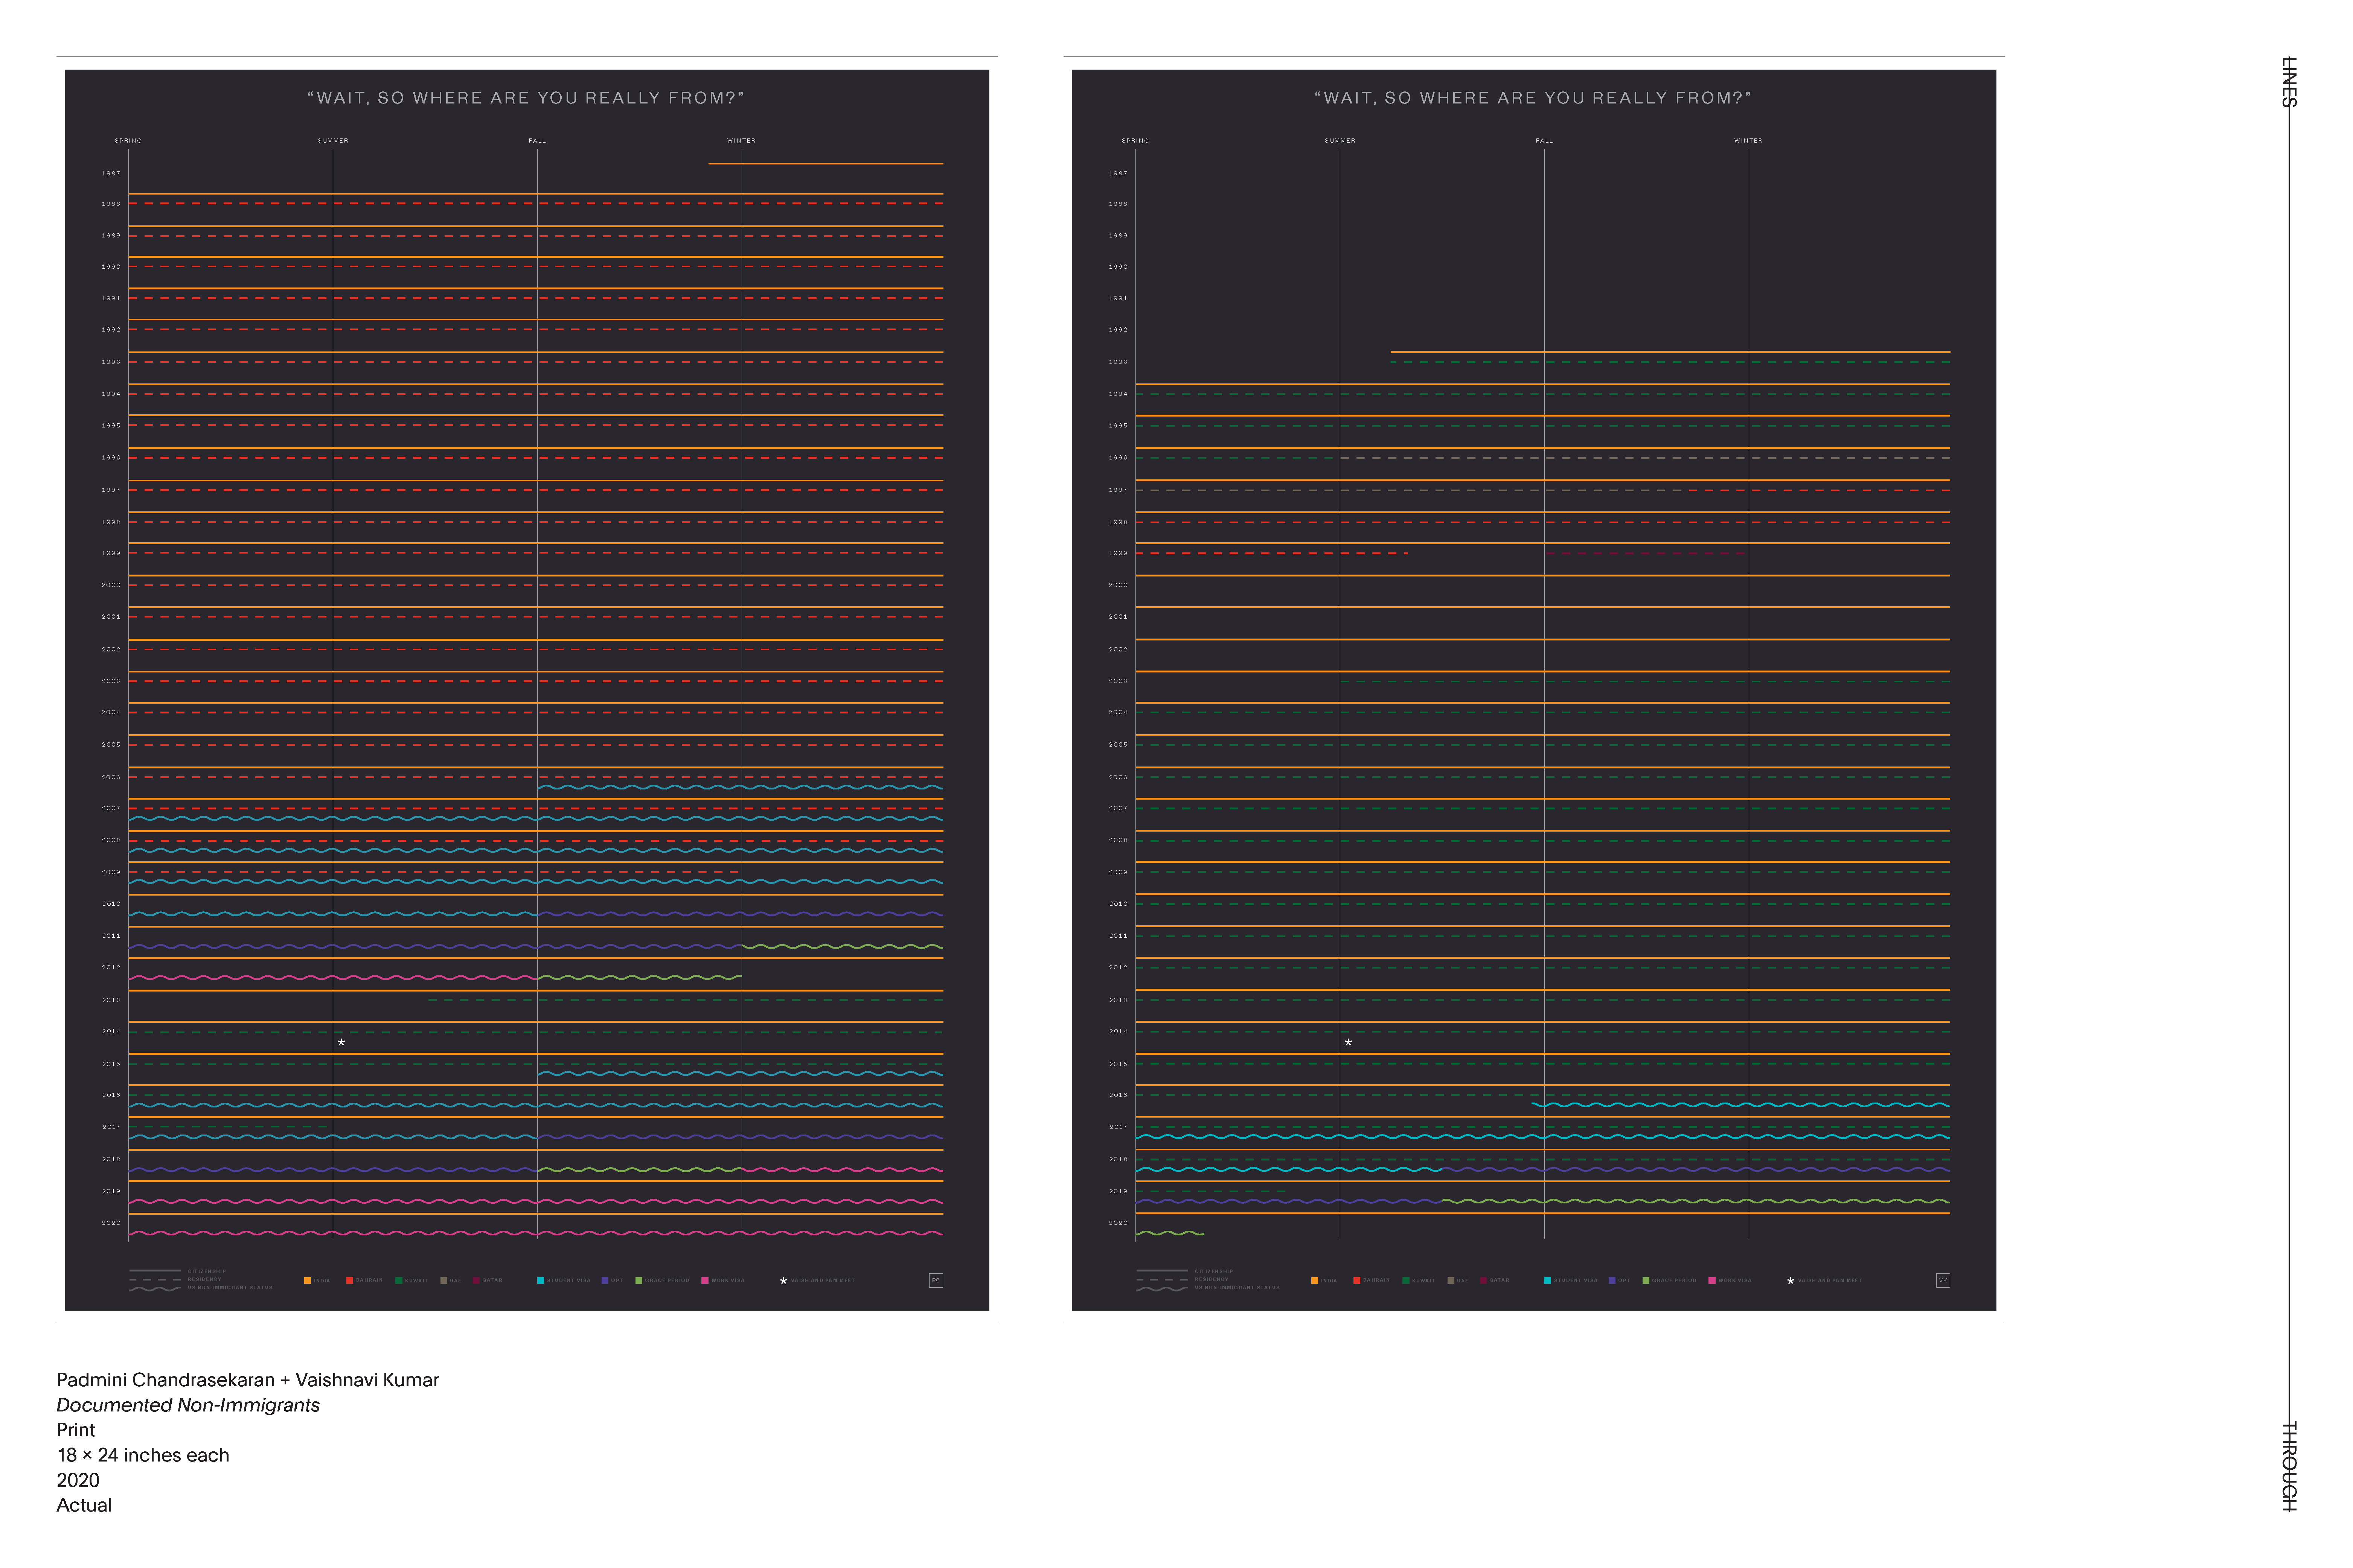Click the PC initials box icon
The height and width of the screenshot is (1568, 2353).
[x=936, y=1280]
